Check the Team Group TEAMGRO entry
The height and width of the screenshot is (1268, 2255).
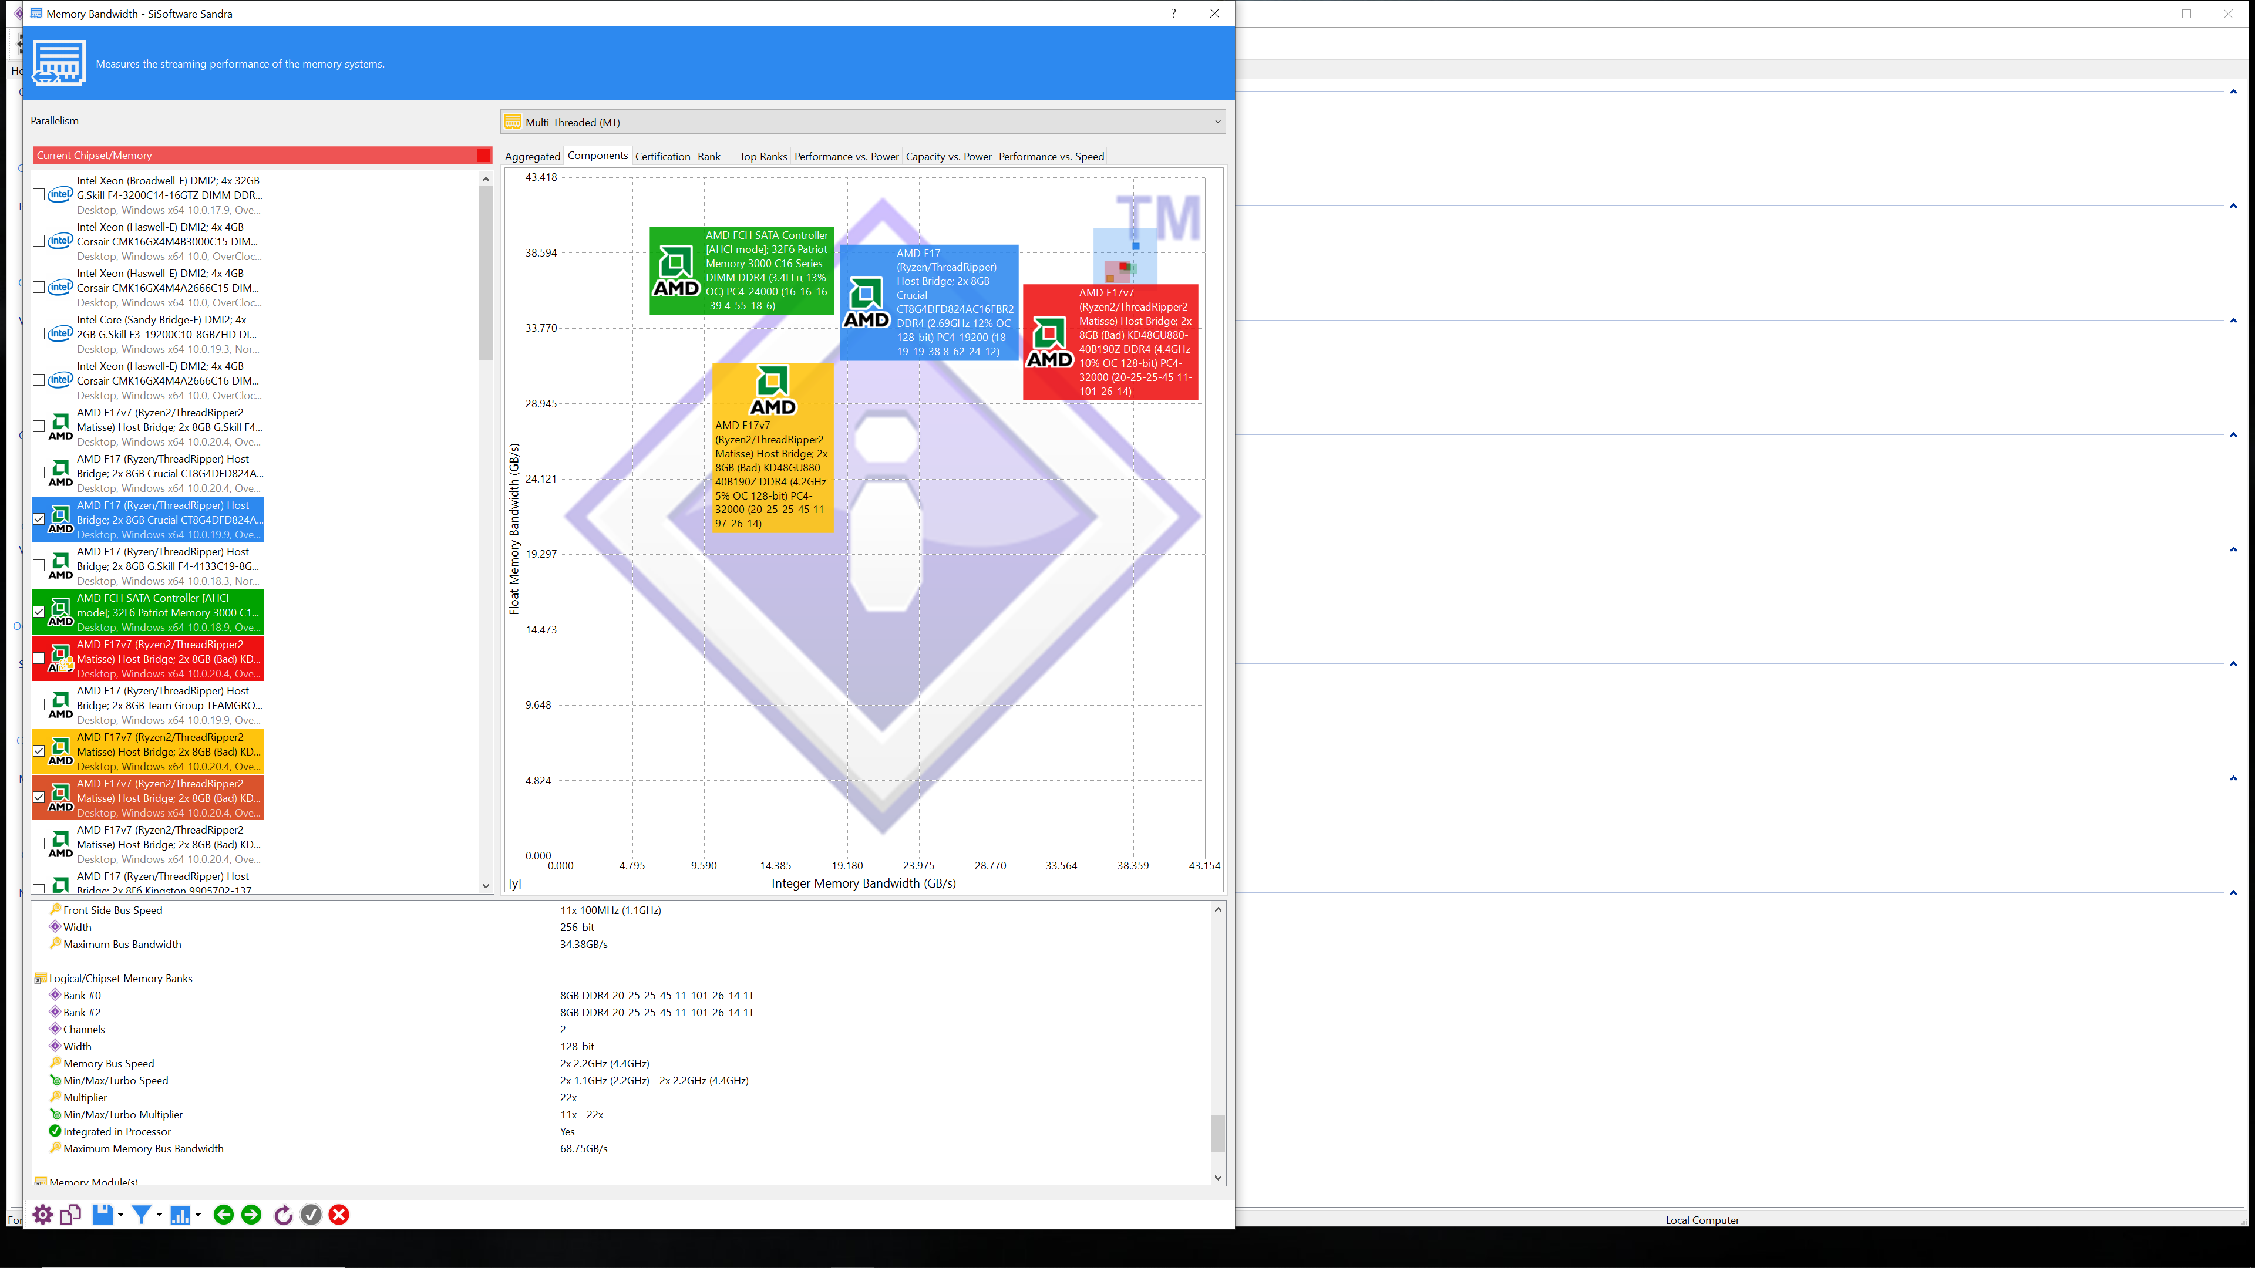[39, 704]
